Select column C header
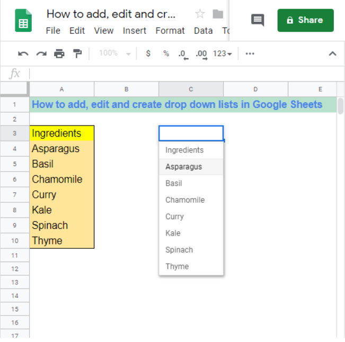 pyautogui.click(x=191, y=89)
